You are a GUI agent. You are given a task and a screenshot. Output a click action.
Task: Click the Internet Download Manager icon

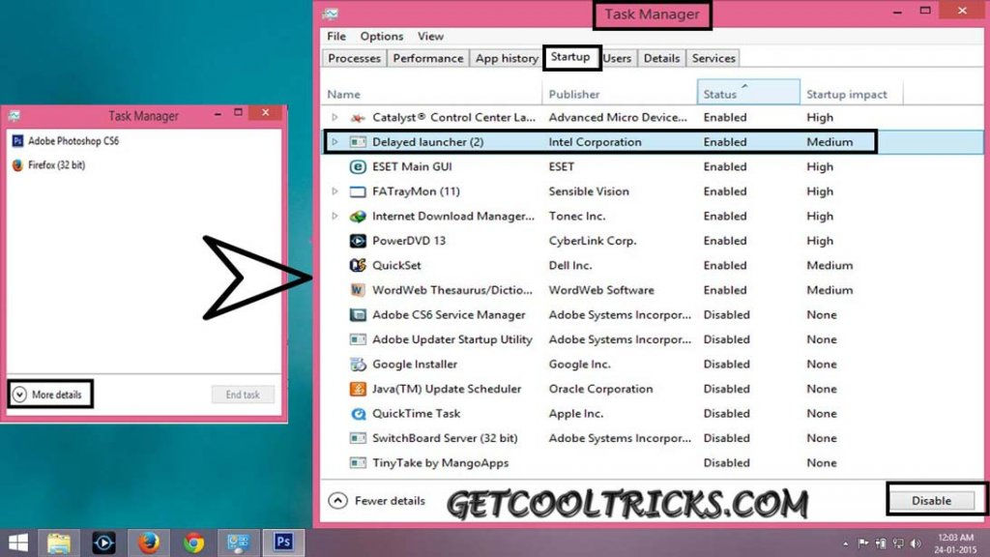pos(358,216)
